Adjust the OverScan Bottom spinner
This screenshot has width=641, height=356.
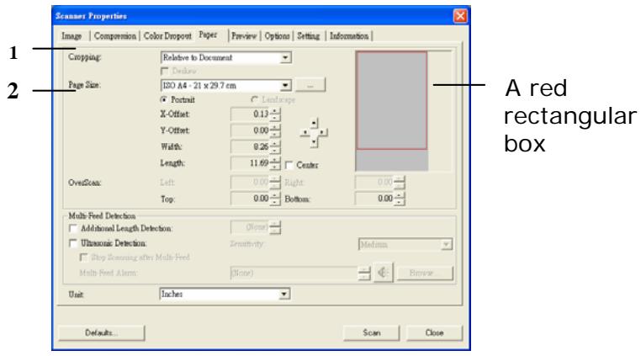(x=400, y=199)
